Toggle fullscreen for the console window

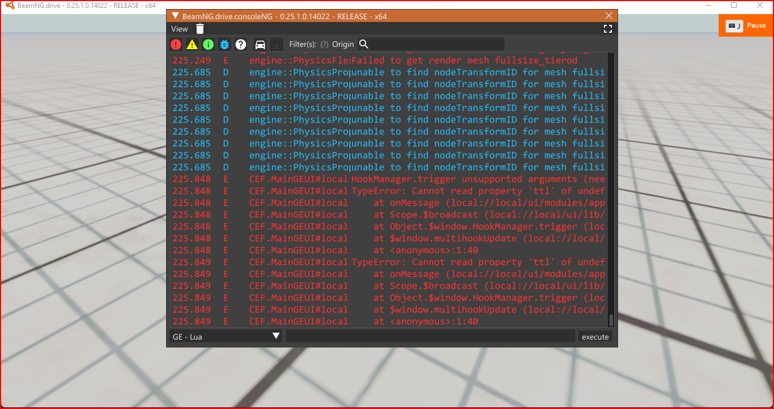(x=608, y=29)
